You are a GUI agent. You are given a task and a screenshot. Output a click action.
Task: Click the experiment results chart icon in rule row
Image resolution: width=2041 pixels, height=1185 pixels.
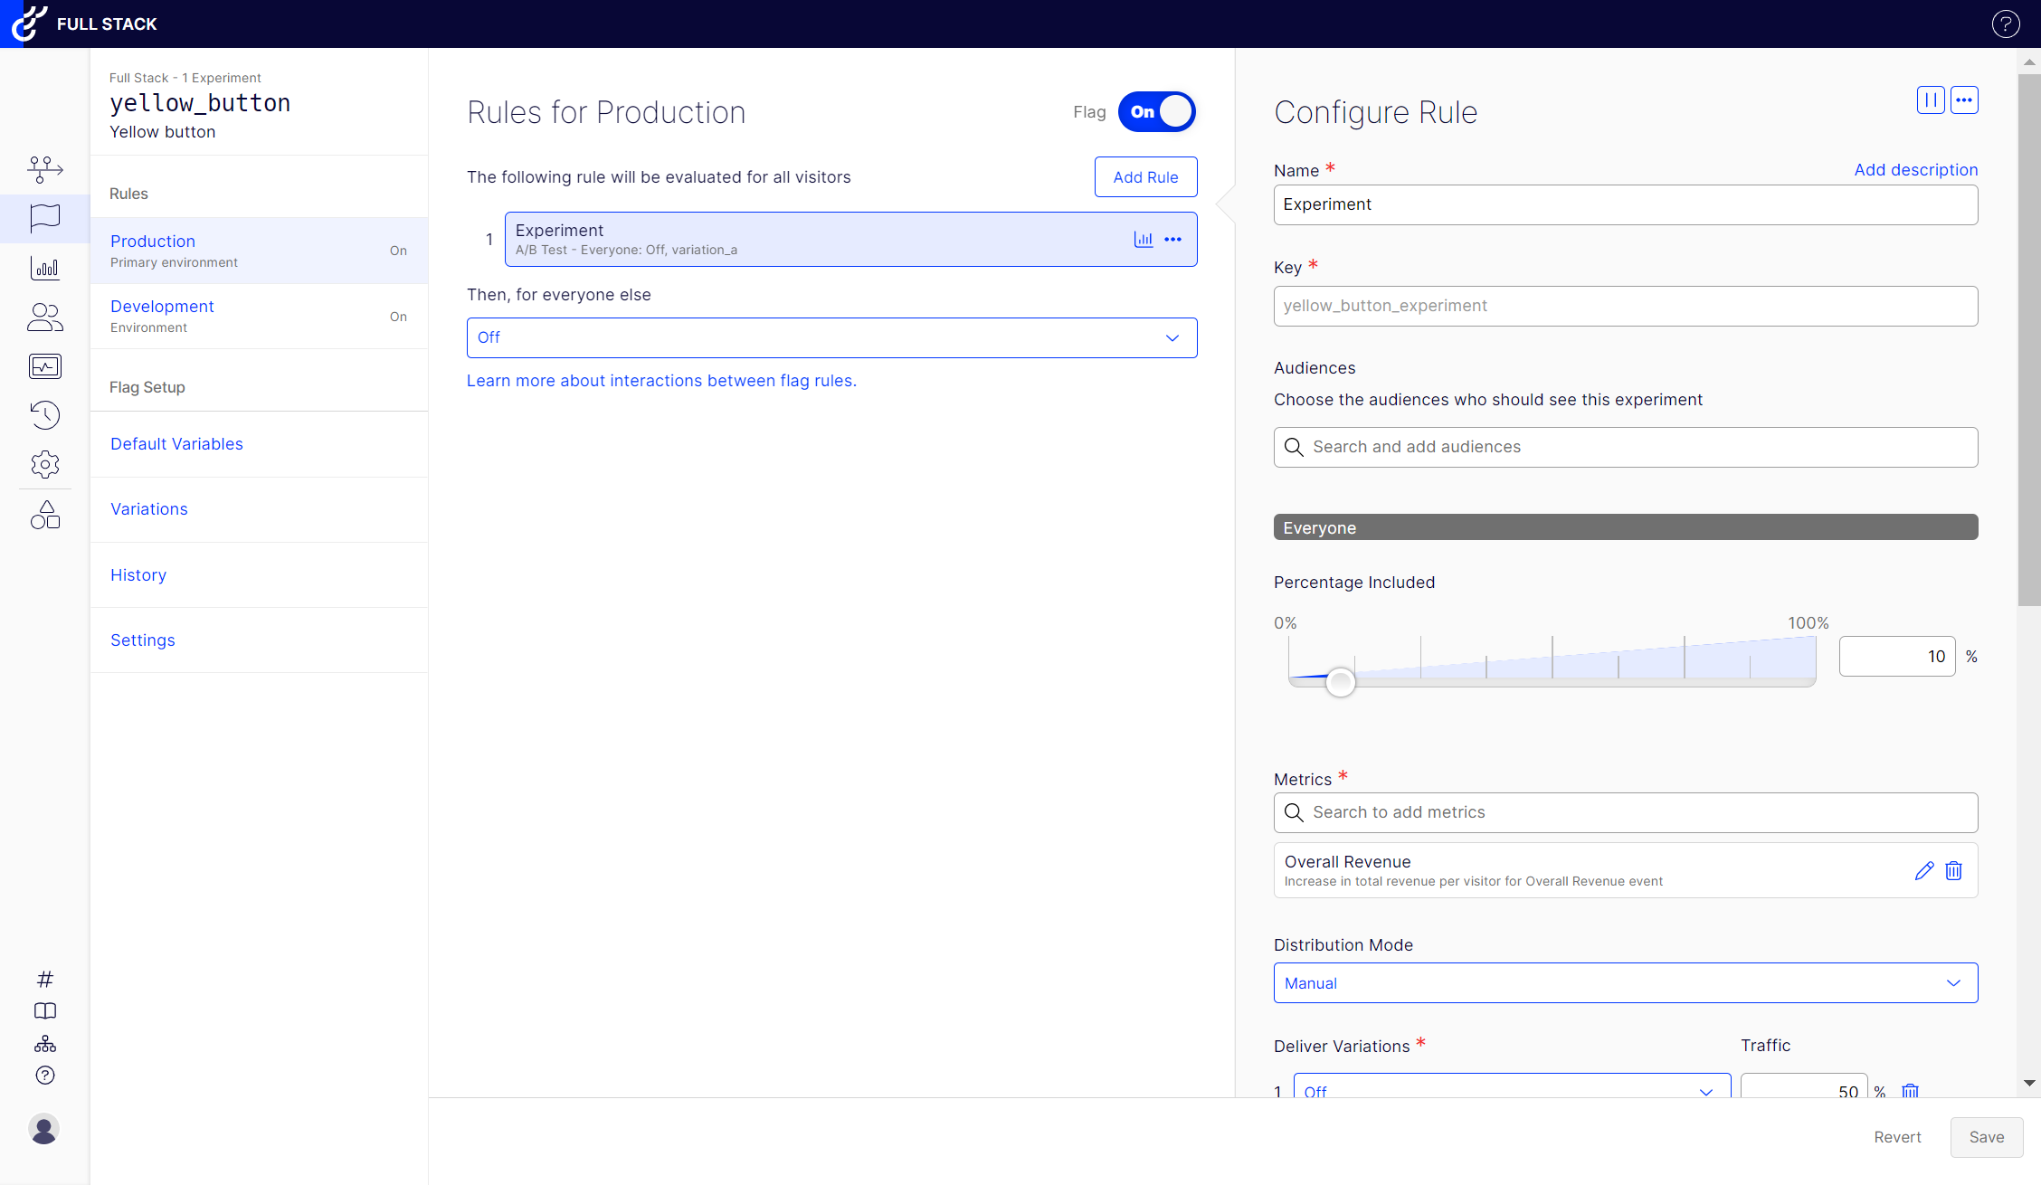(1144, 240)
